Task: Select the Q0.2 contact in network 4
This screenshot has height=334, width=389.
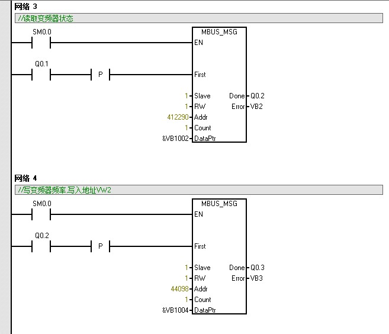Action: point(41,246)
